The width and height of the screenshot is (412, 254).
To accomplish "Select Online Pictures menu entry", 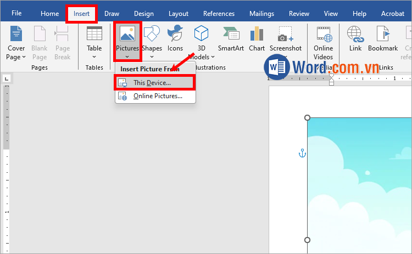I will coord(157,97).
